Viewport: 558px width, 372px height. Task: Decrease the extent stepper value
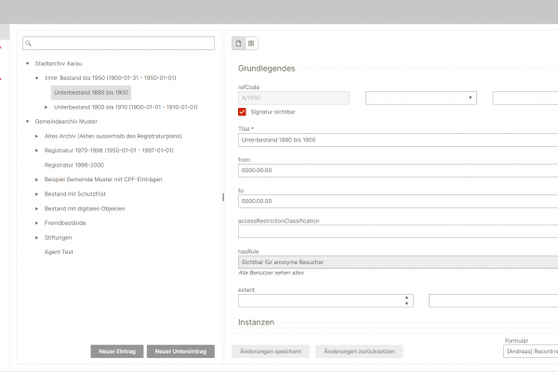(406, 304)
